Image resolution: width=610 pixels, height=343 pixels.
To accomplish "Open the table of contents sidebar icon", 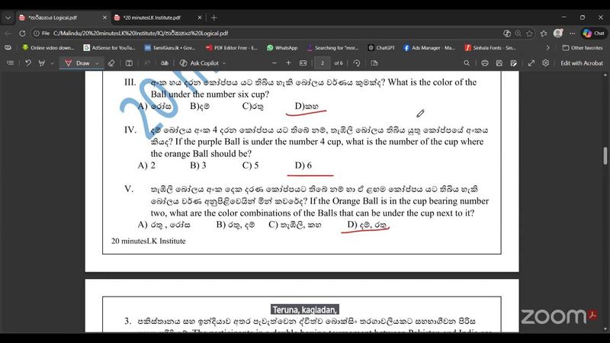I will click(11, 63).
